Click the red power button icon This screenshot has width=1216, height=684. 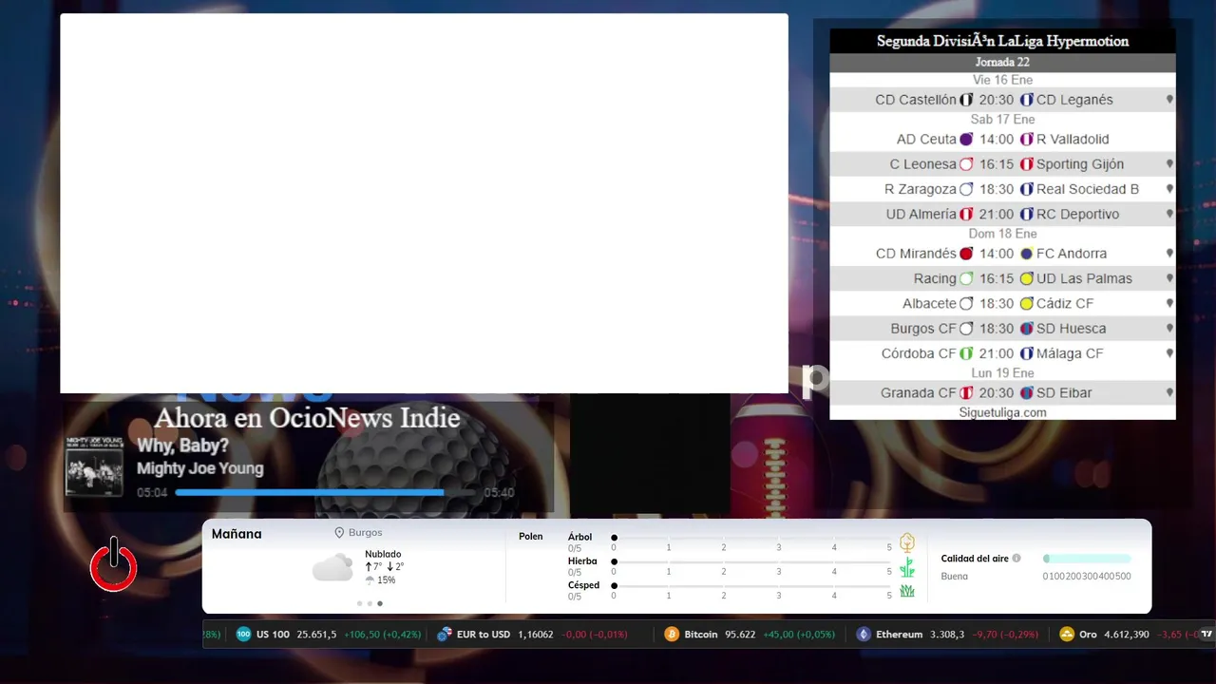114,564
